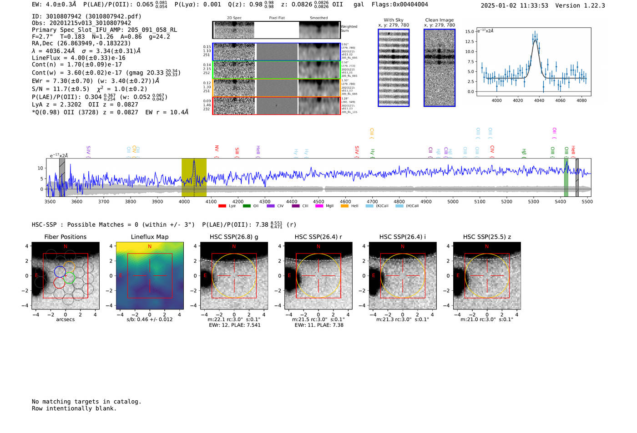Click the 'Row intentionally blank.' text
Image resolution: width=637 pixels, height=433 pixels.
(74, 408)
